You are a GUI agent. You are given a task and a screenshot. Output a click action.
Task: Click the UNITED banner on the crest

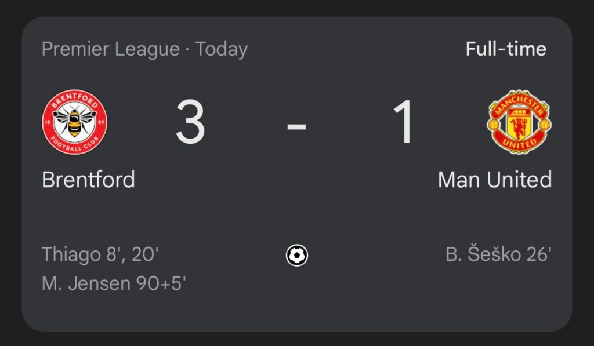point(519,143)
